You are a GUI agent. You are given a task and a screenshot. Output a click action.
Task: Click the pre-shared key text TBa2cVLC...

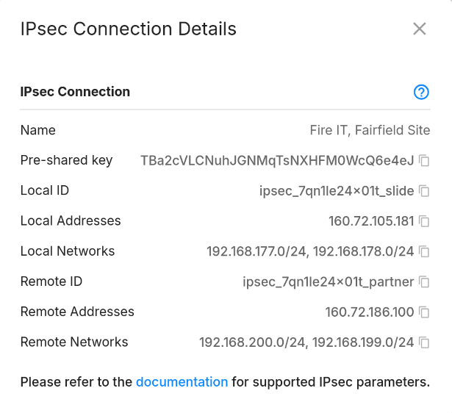pos(277,160)
